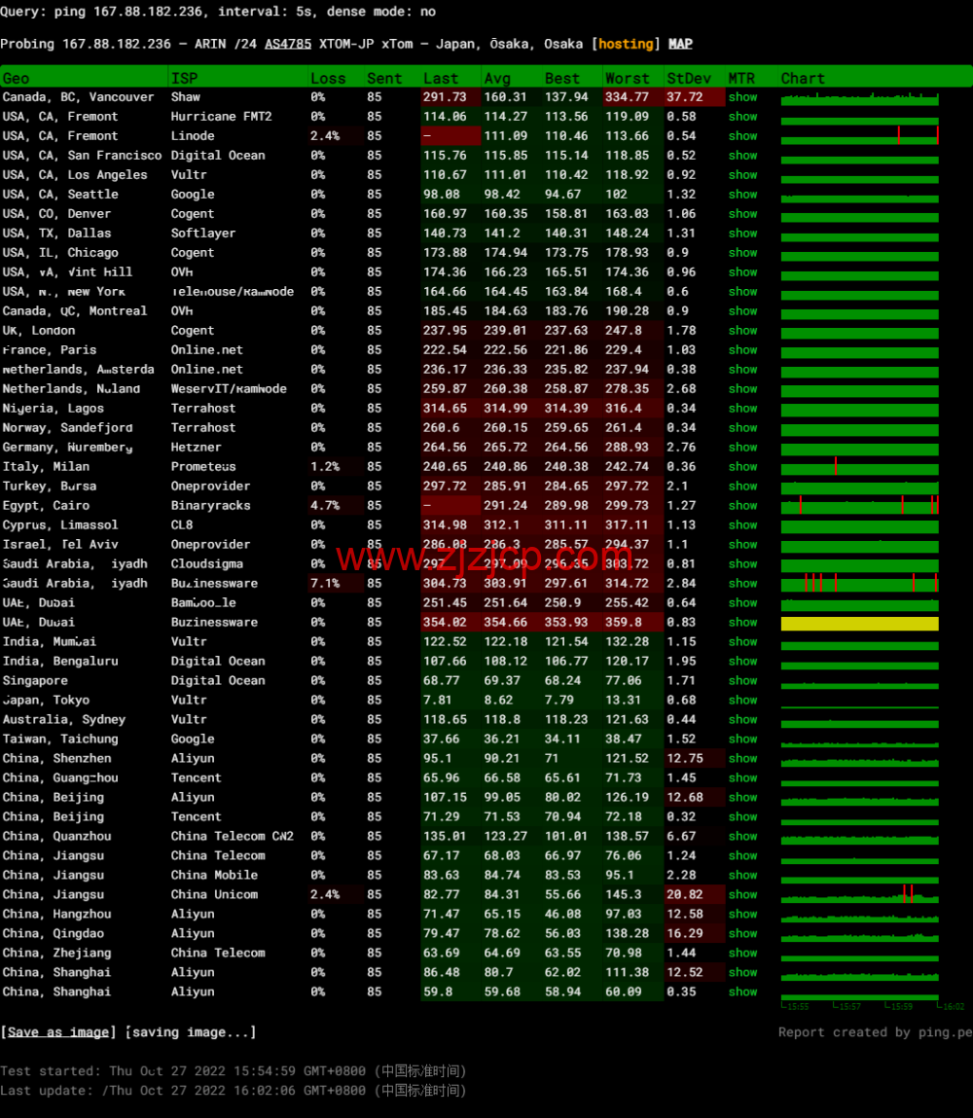Show MTR for Japan, Tokyo Vultr row
Screen dimensions: 973x1118
tap(742, 701)
